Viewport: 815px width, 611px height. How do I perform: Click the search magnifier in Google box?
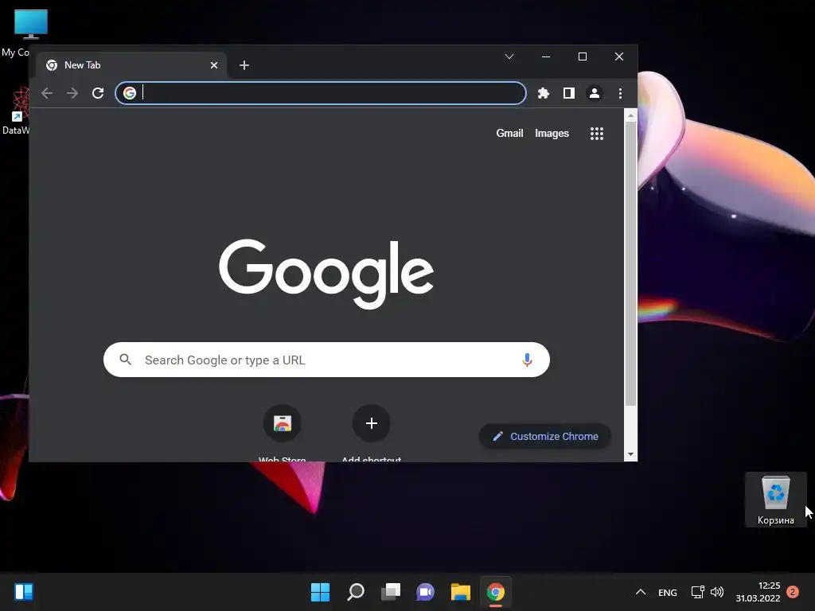[x=125, y=360]
